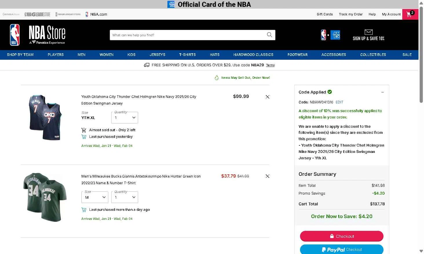Image resolution: width=424 pixels, height=254 pixels.
Task: Click Order Now to Save text
Action: point(342,216)
